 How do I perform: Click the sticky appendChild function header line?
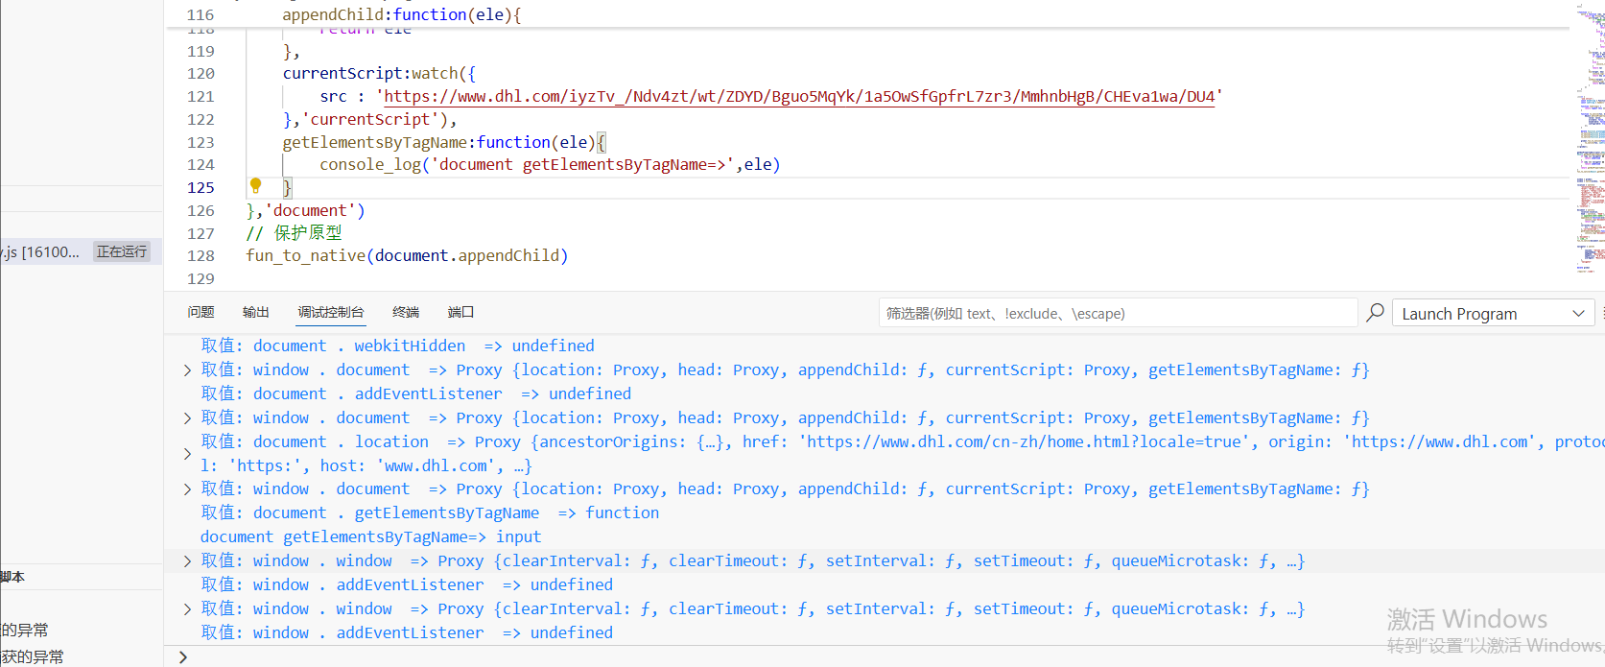[x=401, y=14]
